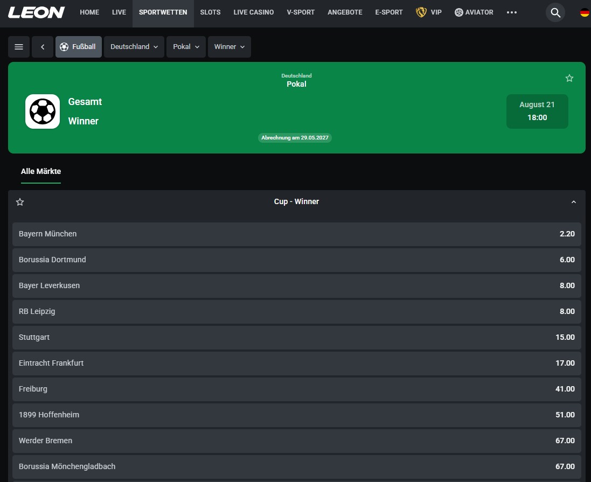591x482 pixels.
Task: Open E-SPORT section
Action: tap(389, 12)
